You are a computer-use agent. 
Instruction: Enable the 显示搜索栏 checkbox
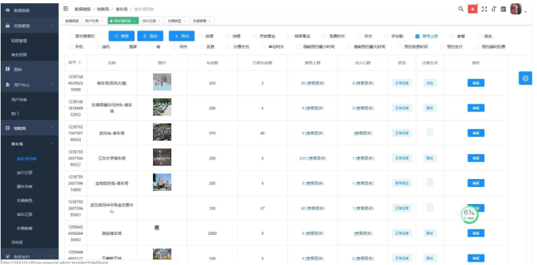pos(71,37)
